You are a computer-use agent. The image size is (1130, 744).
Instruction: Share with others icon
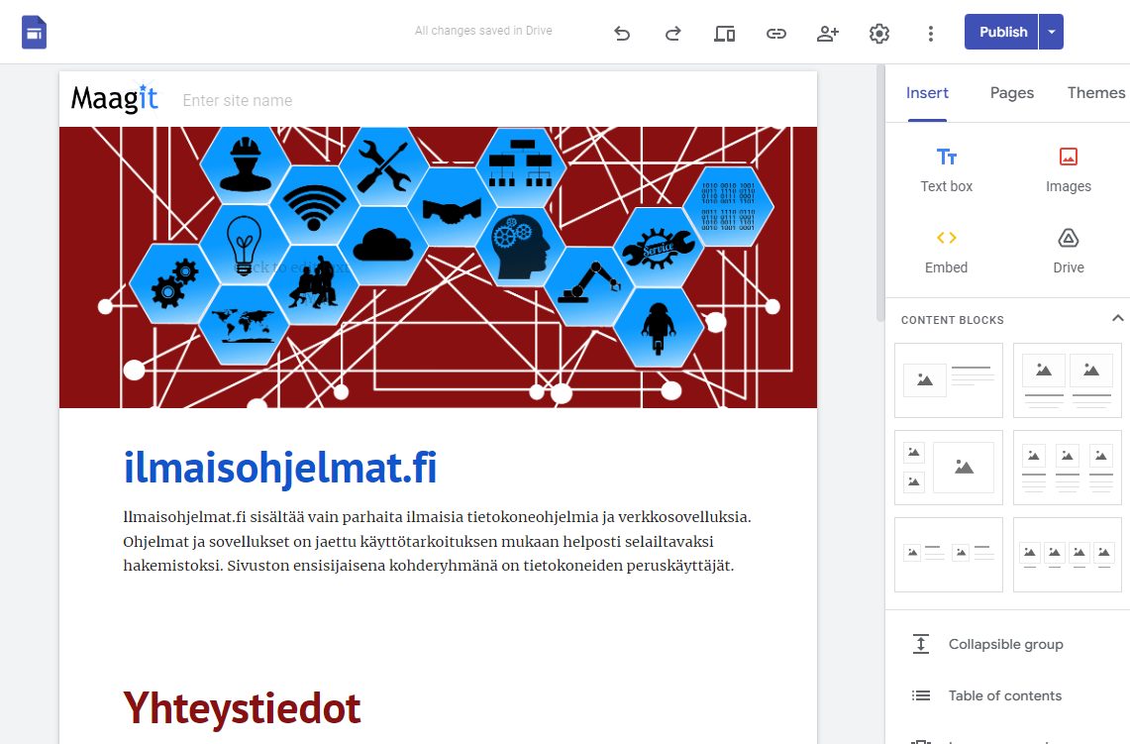tap(827, 33)
